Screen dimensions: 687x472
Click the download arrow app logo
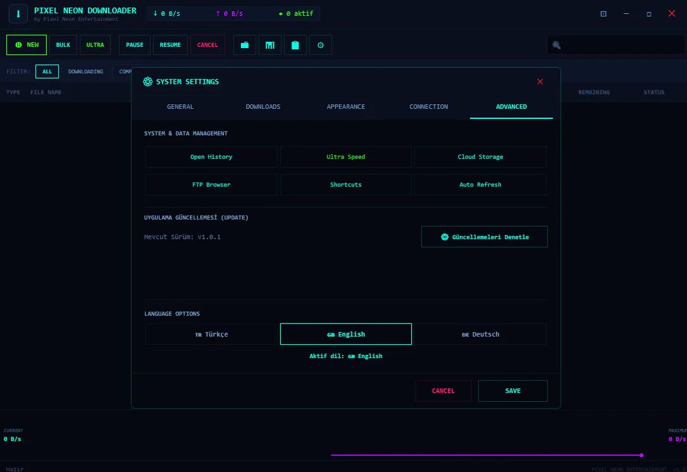click(18, 13)
